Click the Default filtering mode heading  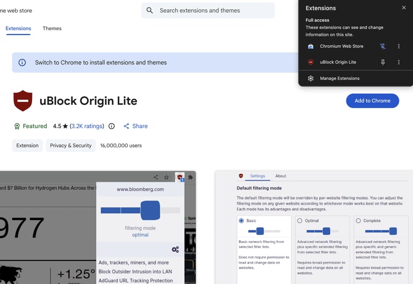(259, 188)
